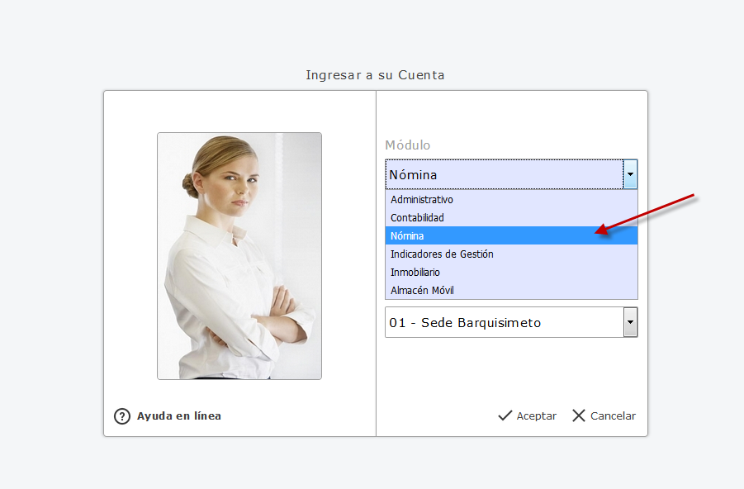Click the Módulo combo box showing Nómina
744x489 pixels.
point(504,175)
